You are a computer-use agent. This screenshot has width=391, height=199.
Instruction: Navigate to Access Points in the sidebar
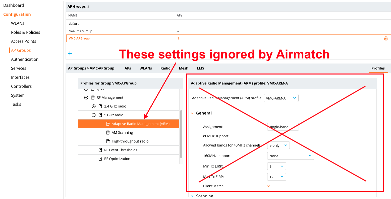click(23, 41)
